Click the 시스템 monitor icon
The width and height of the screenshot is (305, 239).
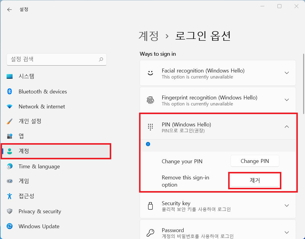pos(10,76)
